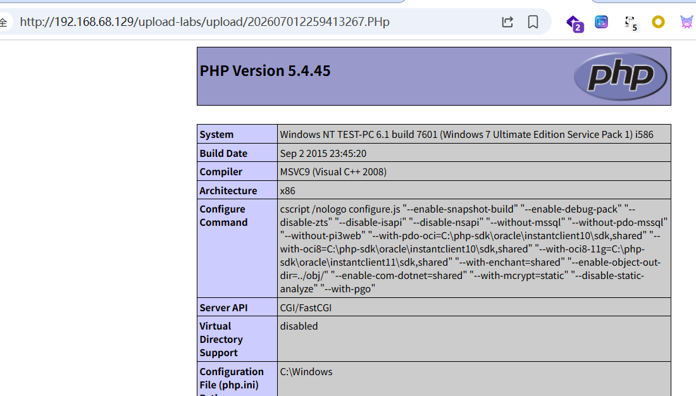Open the yellow ring extension icon

pos(658,22)
